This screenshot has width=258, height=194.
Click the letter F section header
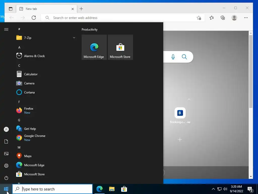point(19,102)
